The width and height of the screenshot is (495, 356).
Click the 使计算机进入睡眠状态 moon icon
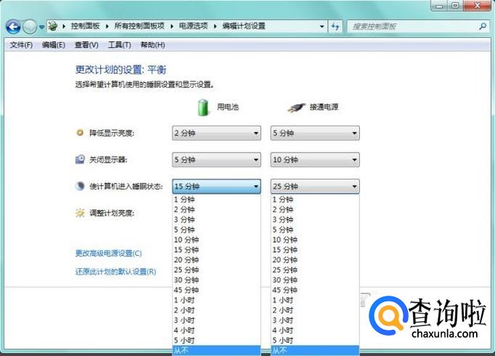pyautogui.click(x=80, y=186)
